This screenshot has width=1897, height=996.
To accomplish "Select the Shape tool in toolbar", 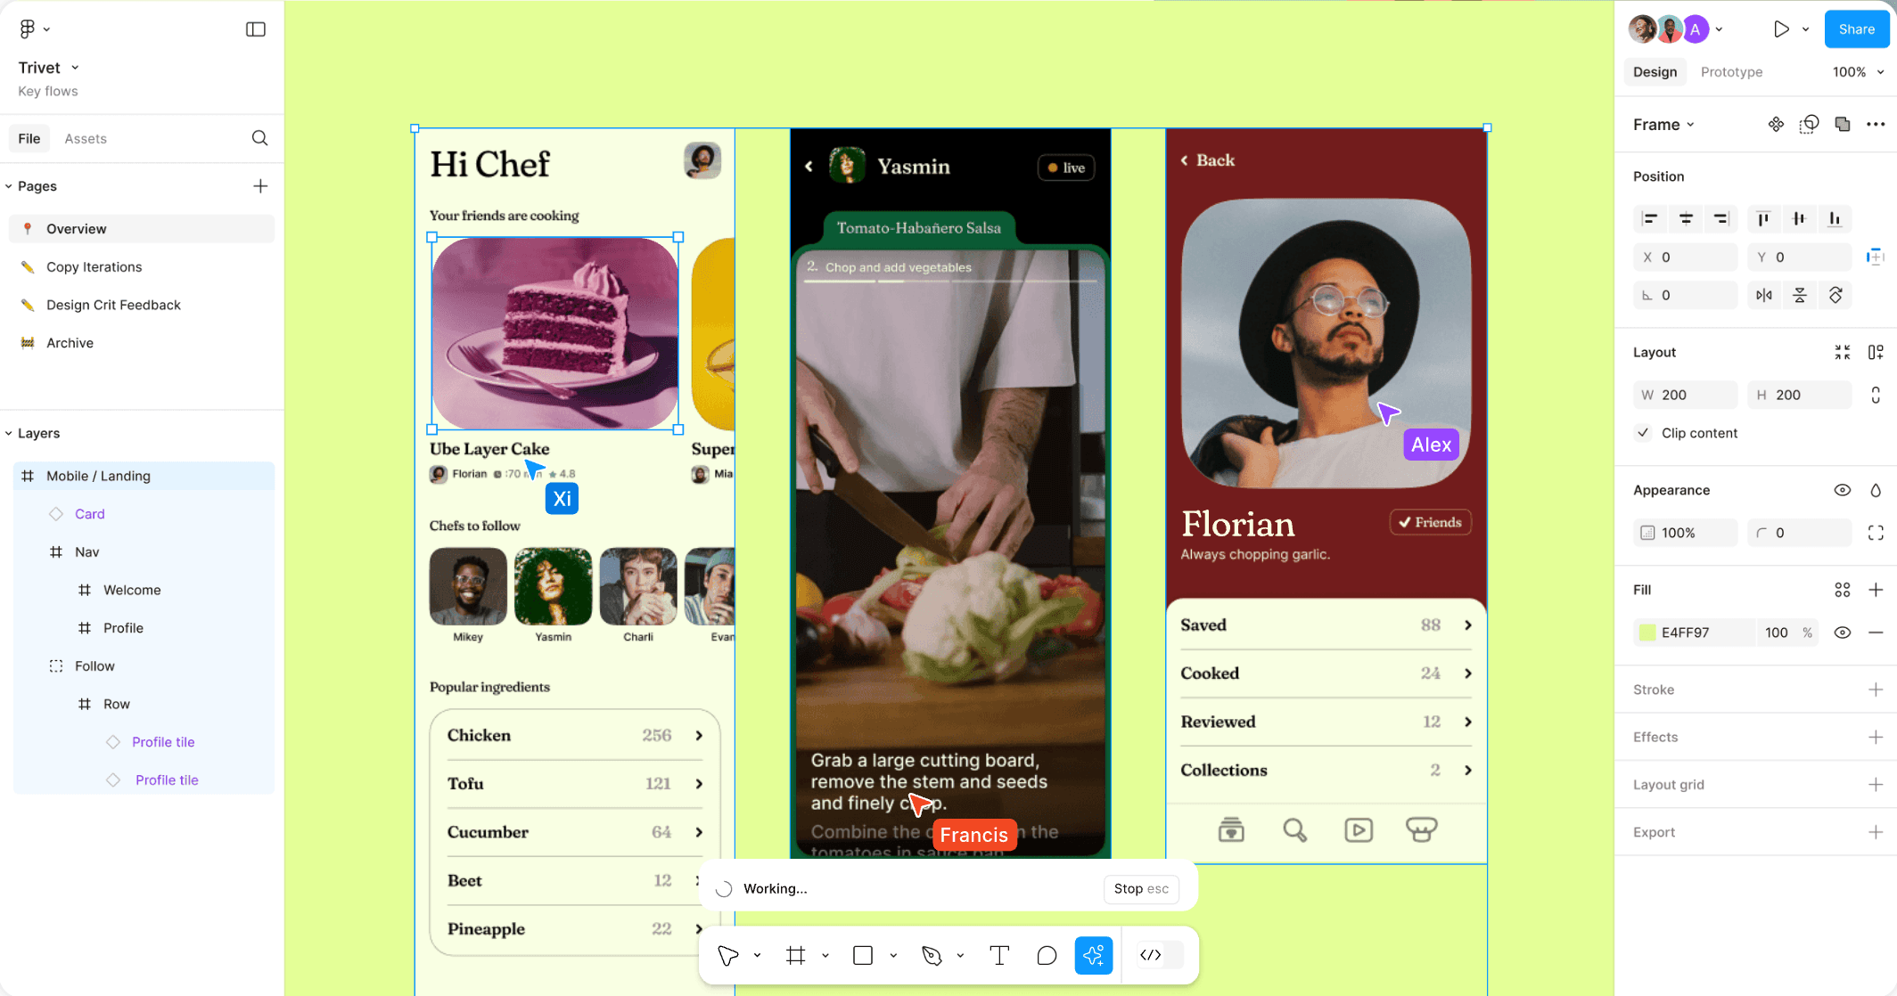I will point(863,956).
